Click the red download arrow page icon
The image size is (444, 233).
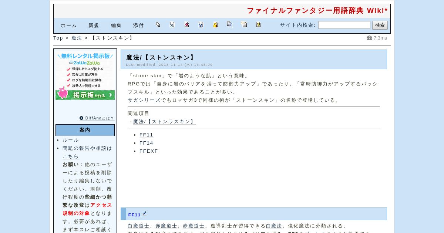pos(186,25)
